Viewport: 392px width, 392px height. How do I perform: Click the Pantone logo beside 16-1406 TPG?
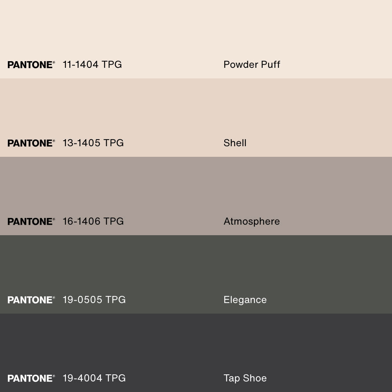(x=31, y=221)
